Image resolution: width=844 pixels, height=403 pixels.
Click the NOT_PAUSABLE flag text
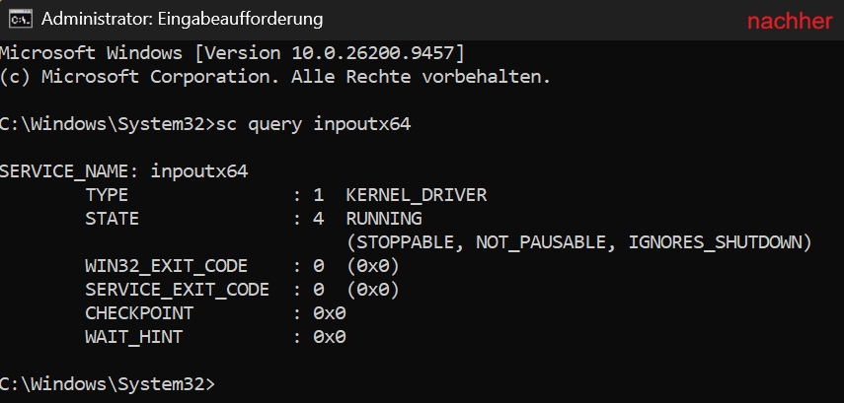[x=546, y=242]
